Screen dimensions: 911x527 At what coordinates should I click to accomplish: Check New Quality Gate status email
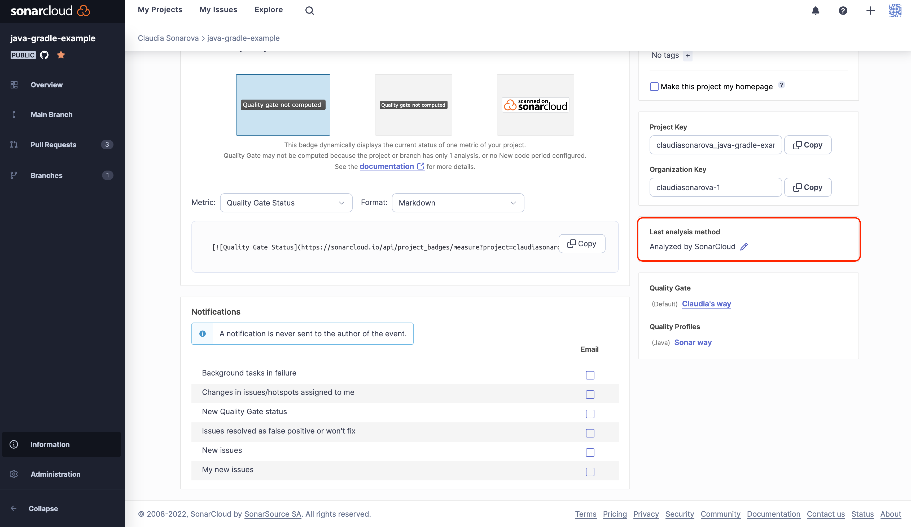point(590,414)
